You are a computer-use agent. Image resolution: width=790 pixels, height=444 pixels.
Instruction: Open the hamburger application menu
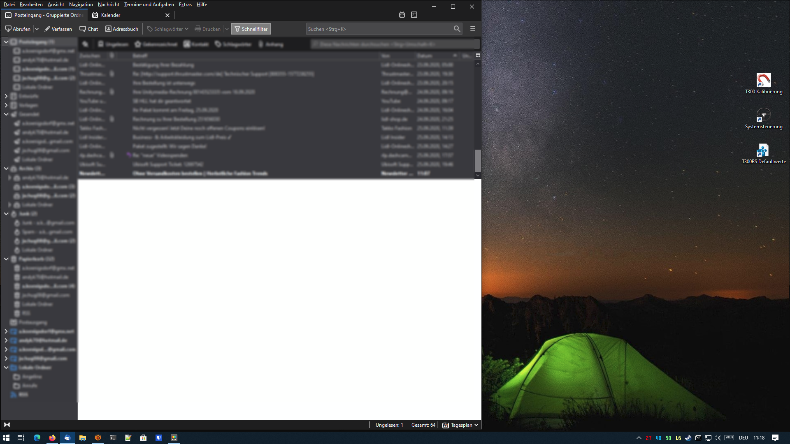click(x=472, y=29)
